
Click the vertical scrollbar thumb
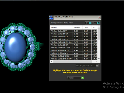point(99,34)
